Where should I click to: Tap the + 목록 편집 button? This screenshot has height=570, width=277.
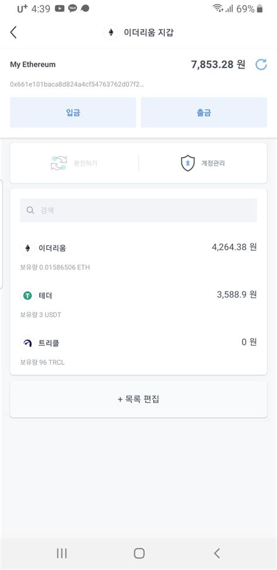pyautogui.click(x=138, y=399)
